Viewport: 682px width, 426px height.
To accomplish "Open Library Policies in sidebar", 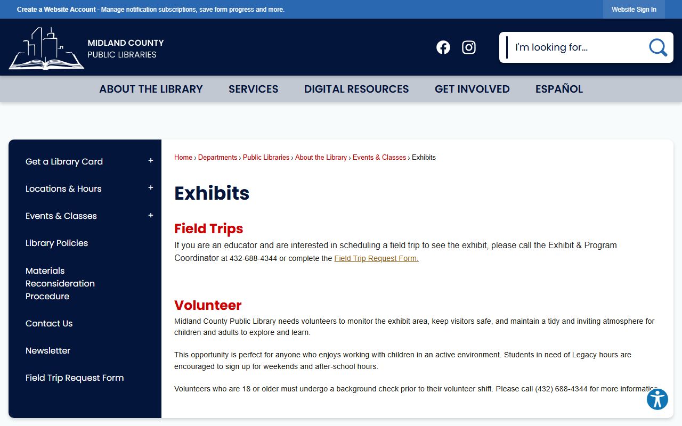I will [x=56, y=243].
